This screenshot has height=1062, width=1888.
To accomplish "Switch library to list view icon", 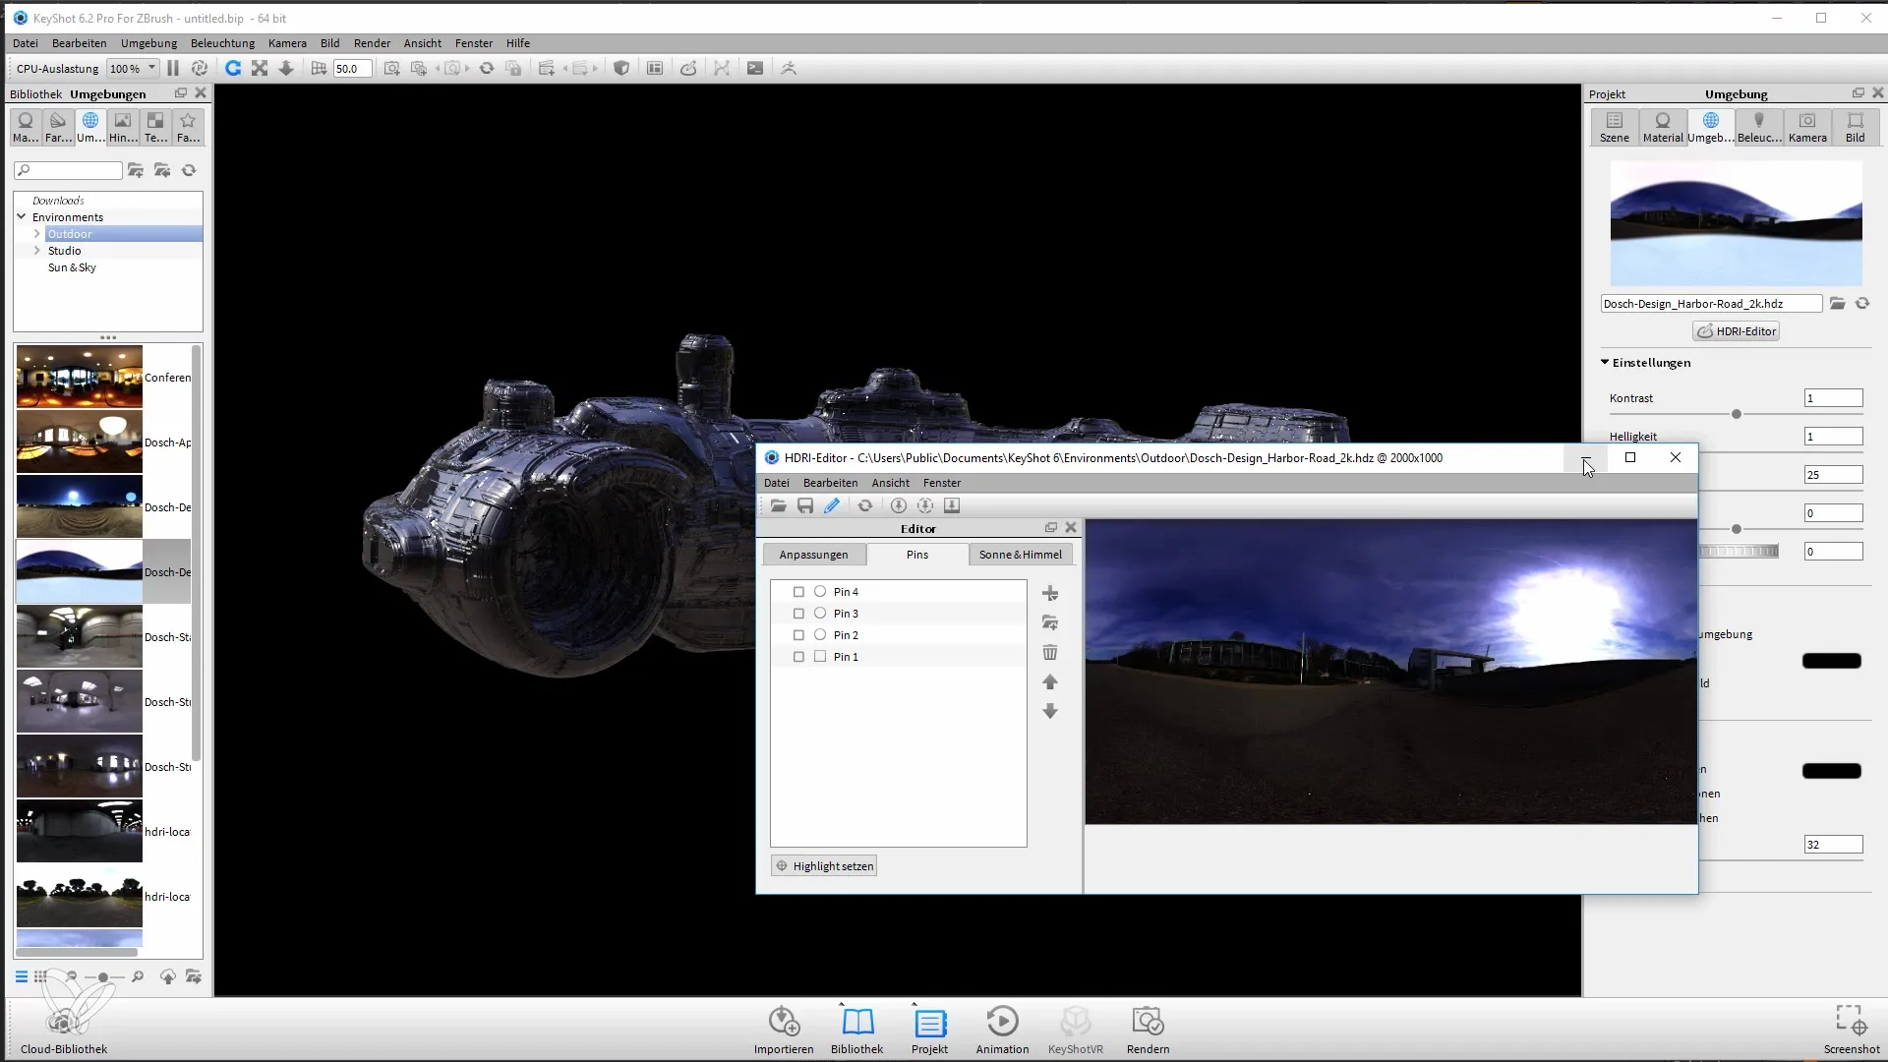I will tap(21, 976).
